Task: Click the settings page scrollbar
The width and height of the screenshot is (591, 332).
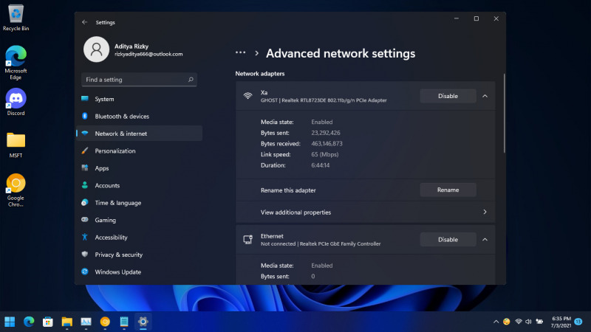Action: click(x=505, y=113)
